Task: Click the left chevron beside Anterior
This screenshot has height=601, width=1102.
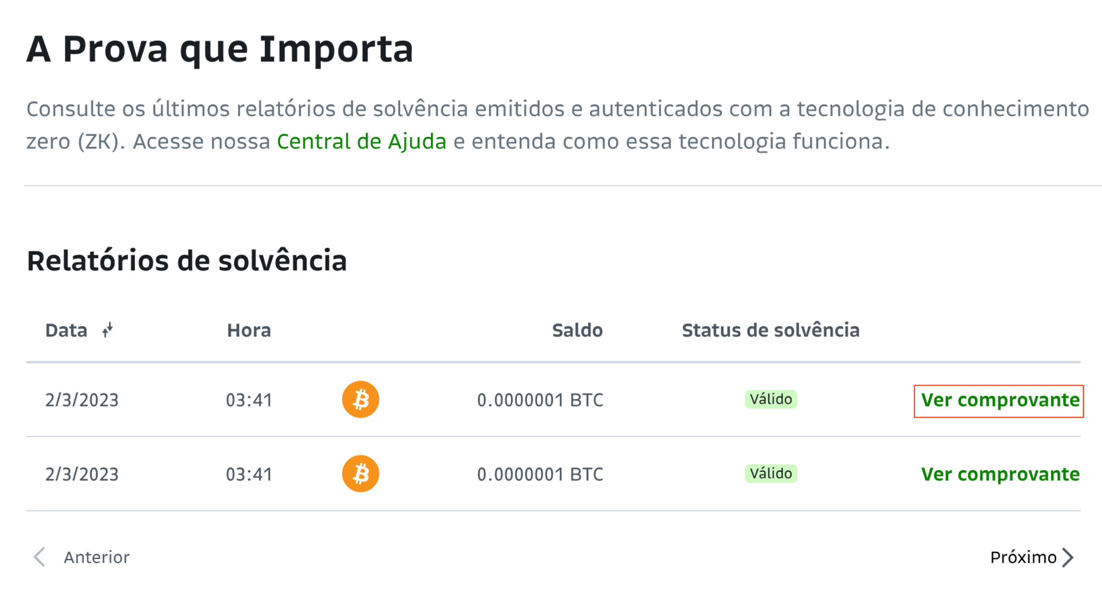Action: 39,557
